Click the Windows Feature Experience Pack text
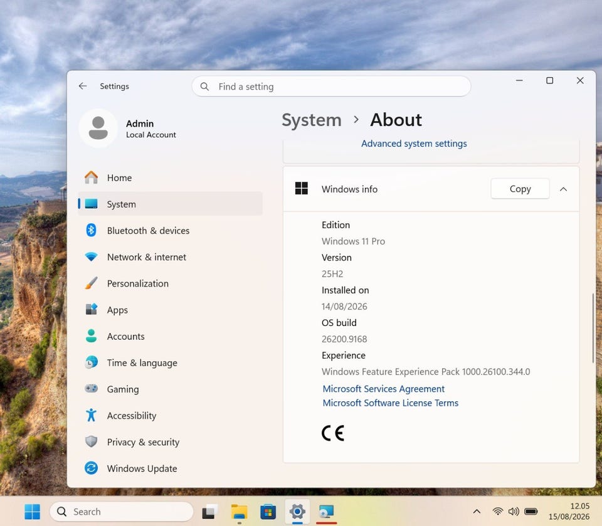The width and height of the screenshot is (602, 526). [x=426, y=372]
